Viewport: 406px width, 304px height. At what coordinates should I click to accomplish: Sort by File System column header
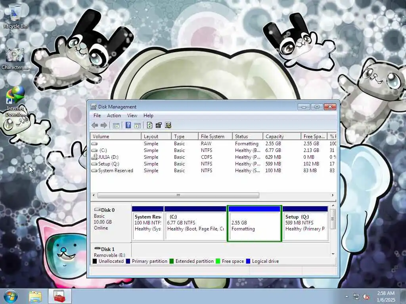pyautogui.click(x=215, y=136)
